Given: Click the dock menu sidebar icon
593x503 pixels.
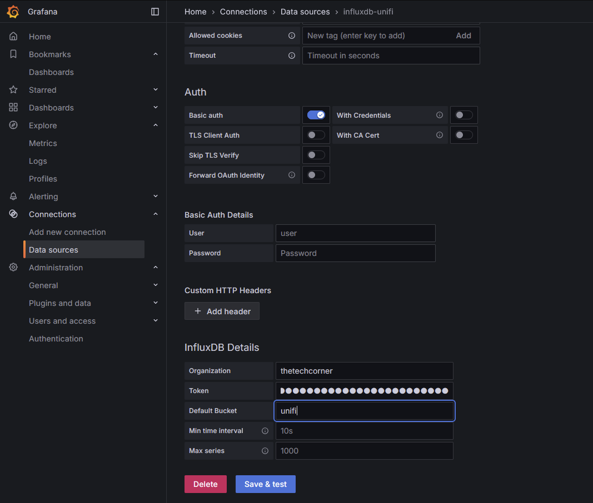Looking at the screenshot, I should (155, 12).
